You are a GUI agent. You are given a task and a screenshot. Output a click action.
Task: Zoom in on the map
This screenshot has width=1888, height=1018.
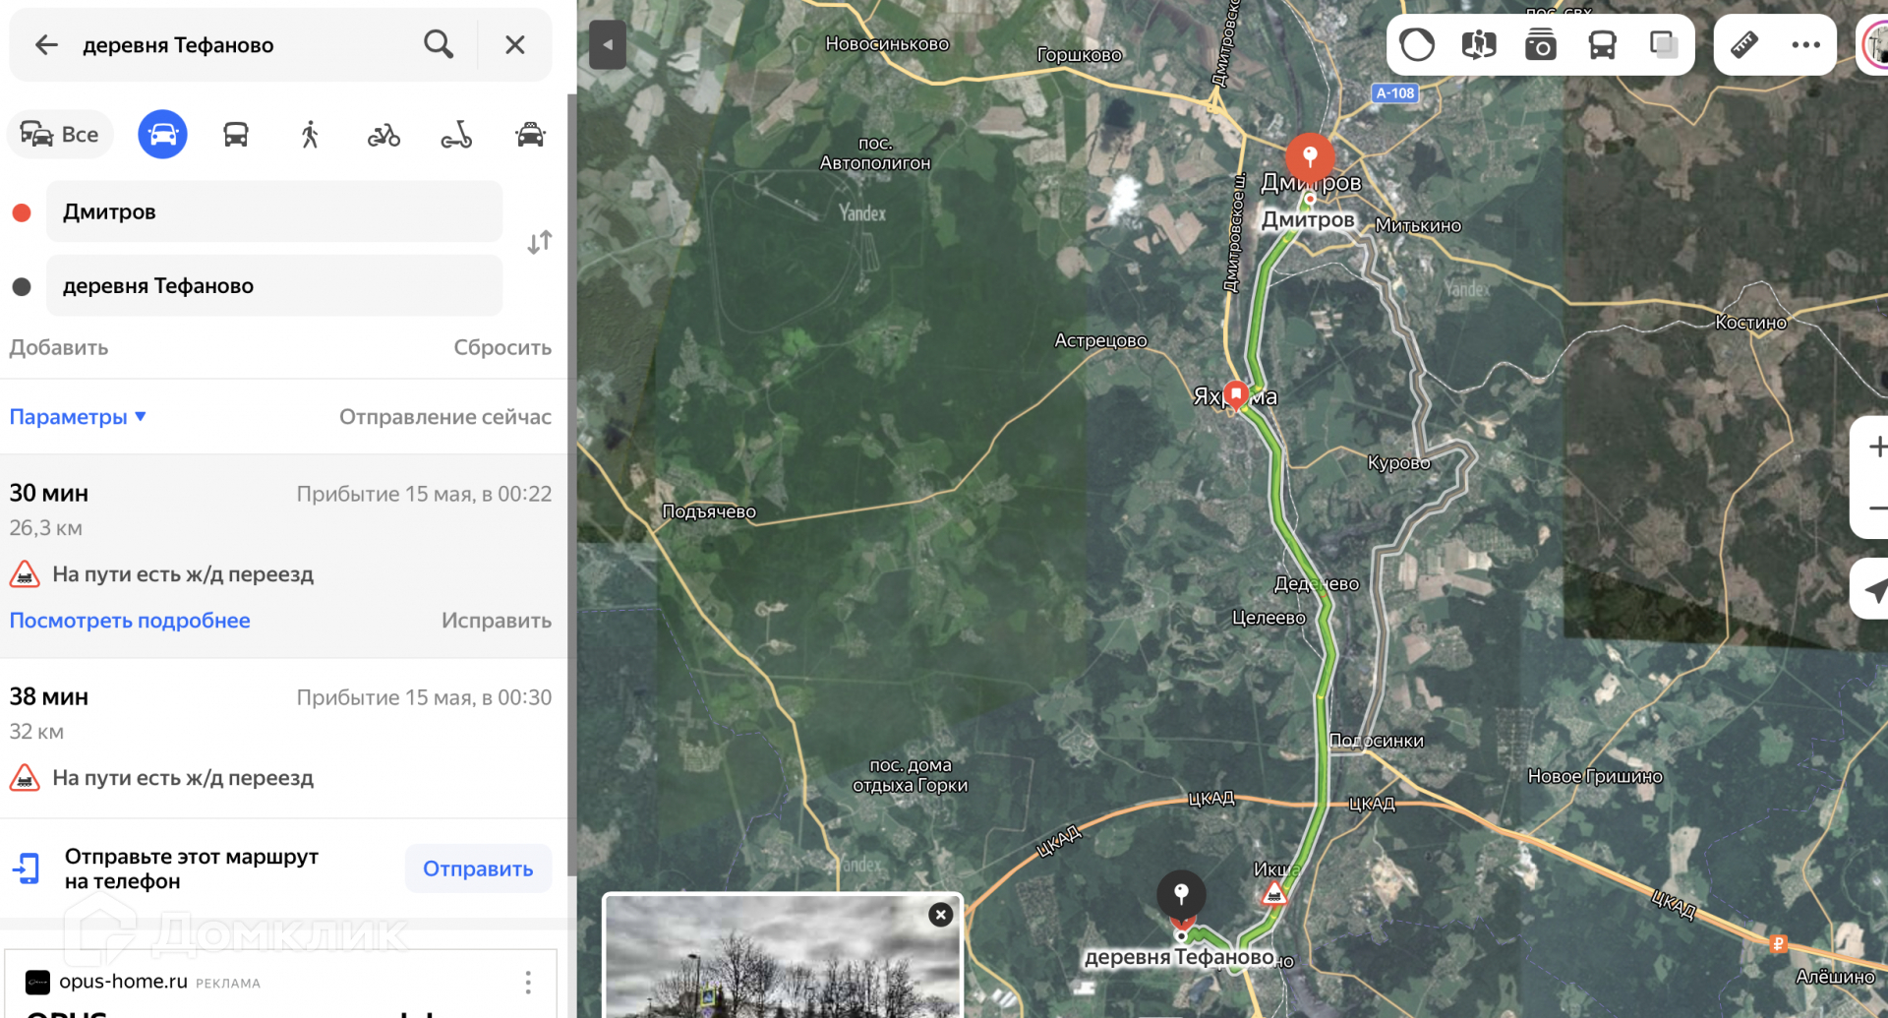click(1876, 448)
